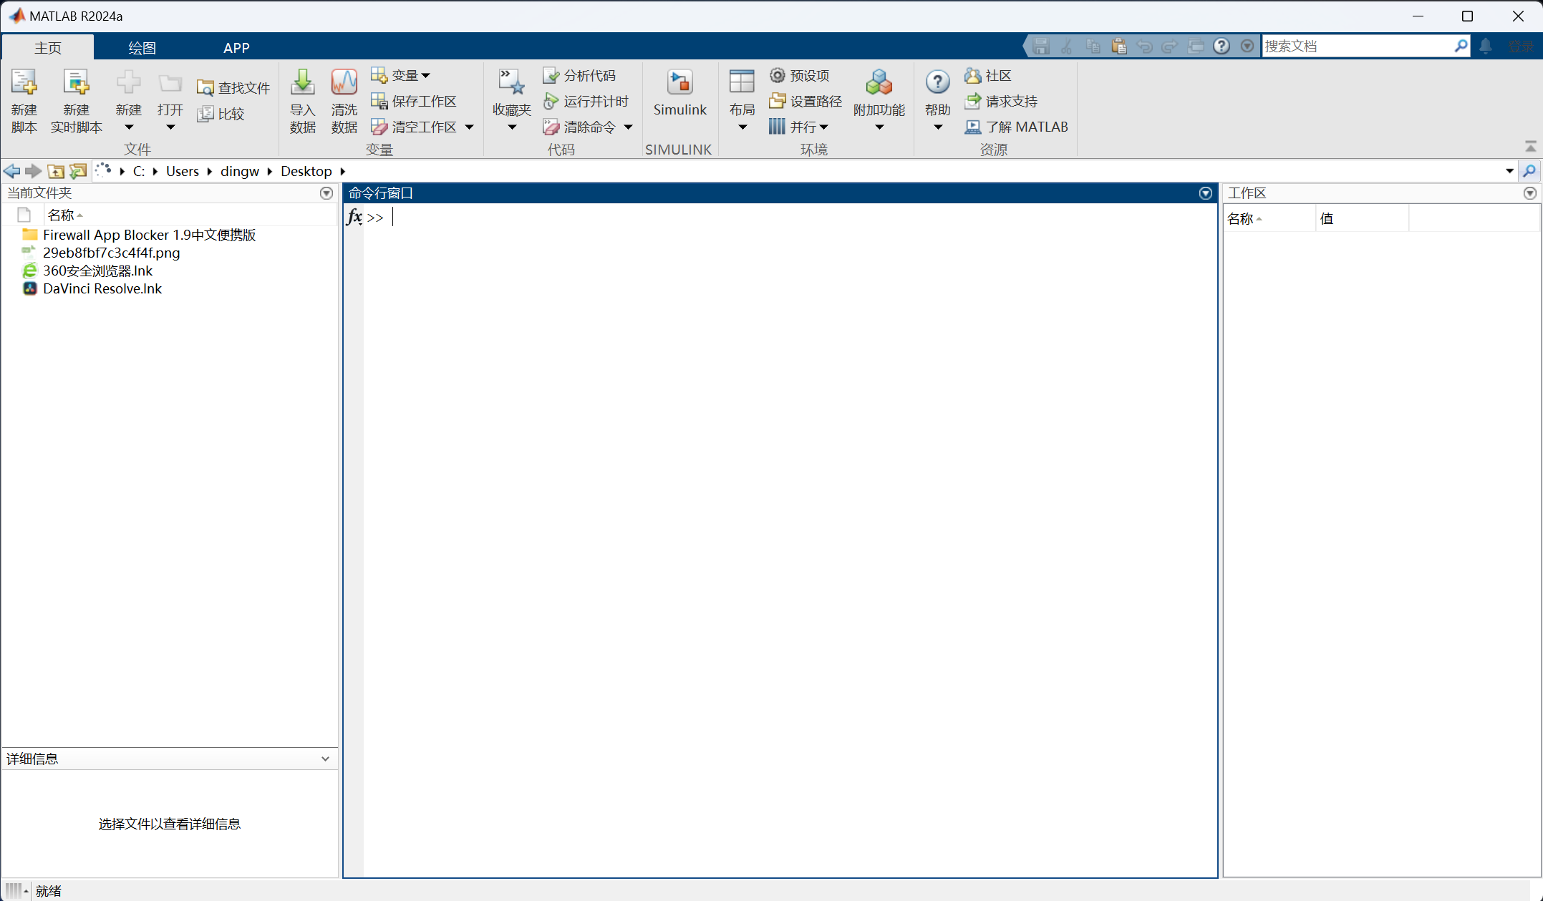The image size is (1543, 901).
Task: Click the New Live Script (新建实时脚本) icon
Action: pyautogui.click(x=76, y=84)
